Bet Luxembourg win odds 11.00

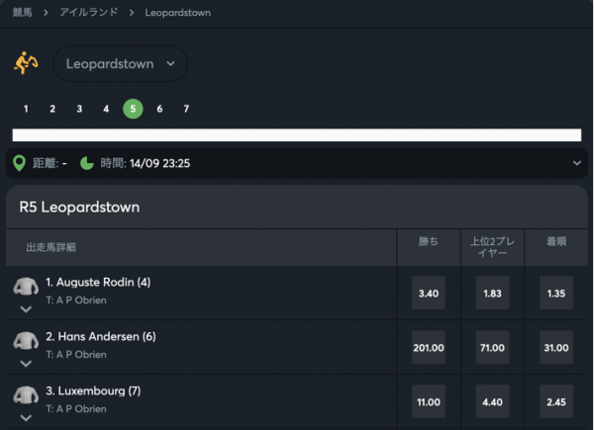[429, 401]
